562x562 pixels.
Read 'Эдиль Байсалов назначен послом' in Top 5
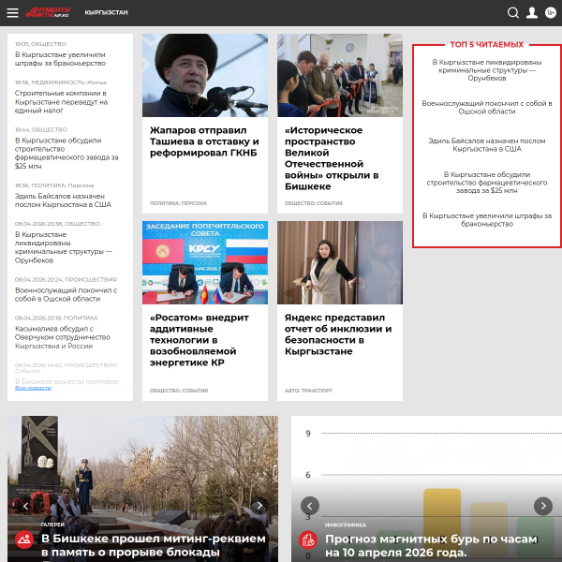[486, 144]
